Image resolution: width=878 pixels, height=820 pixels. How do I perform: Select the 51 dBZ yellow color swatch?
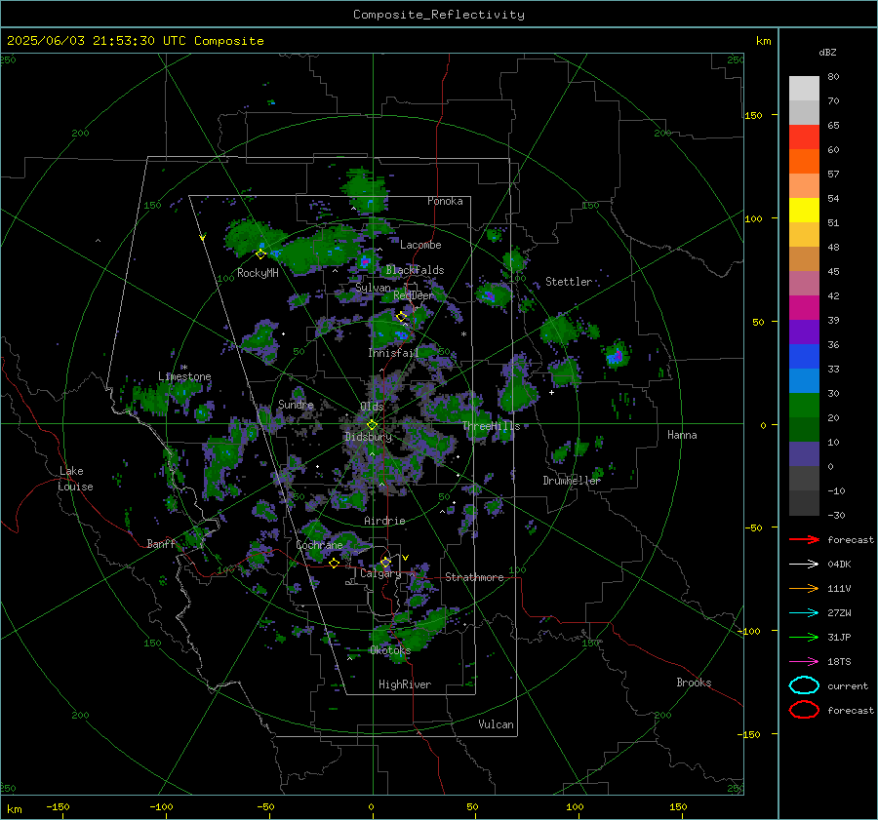[804, 210]
